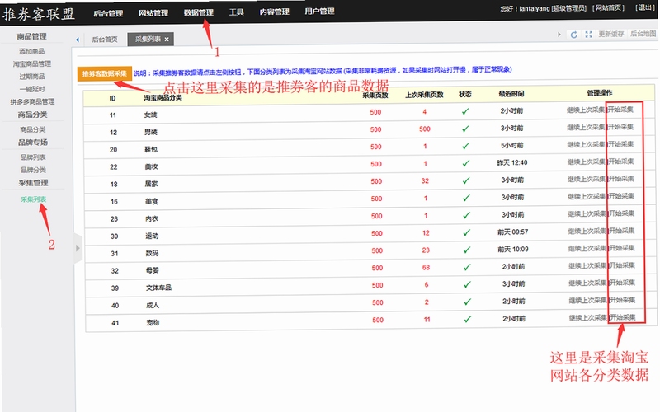Click the status checkmark icon for 母婴
This screenshot has height=412, width=660.
[467, 267]
